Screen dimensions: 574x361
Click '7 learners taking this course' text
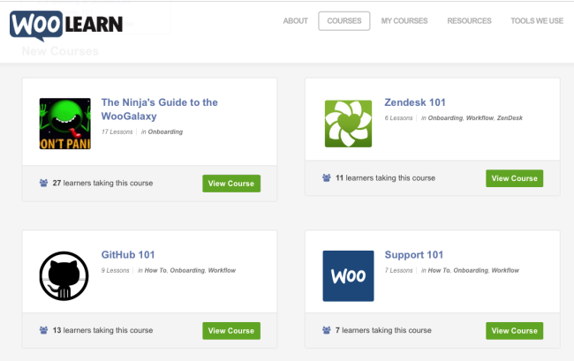[383, 330]
